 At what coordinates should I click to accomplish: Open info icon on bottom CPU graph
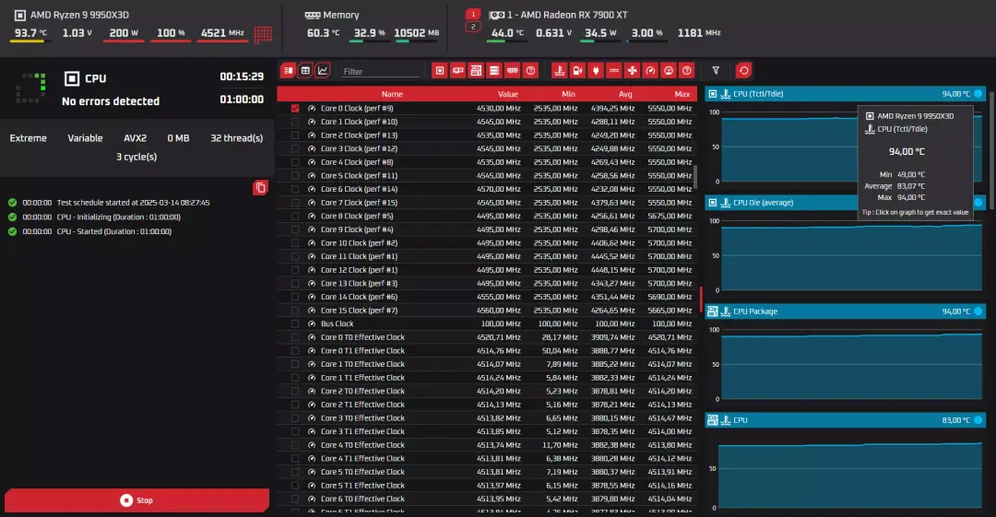pos(978,420)
